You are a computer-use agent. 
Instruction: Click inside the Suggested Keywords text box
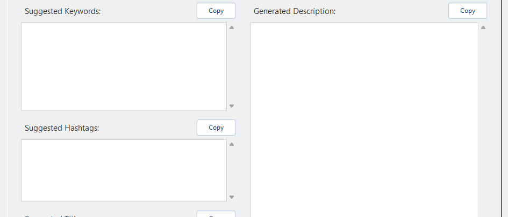pos(124,66)
